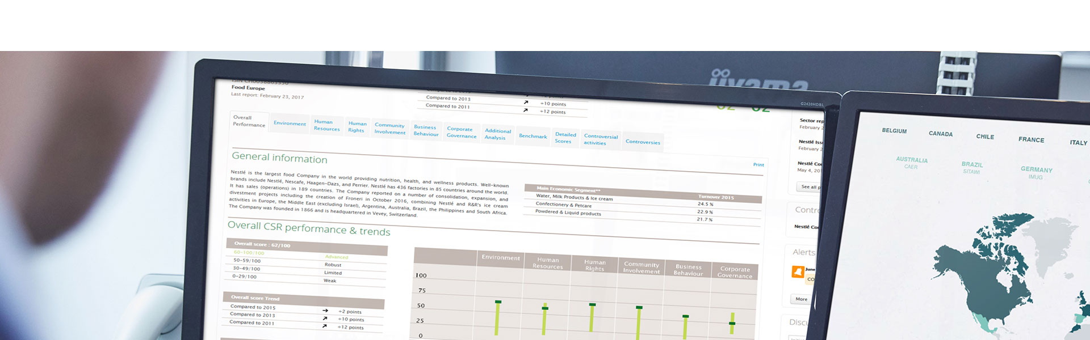Open the Detailed Scores tab
Screen dimensions: 1090x340
tap(565, 138)
